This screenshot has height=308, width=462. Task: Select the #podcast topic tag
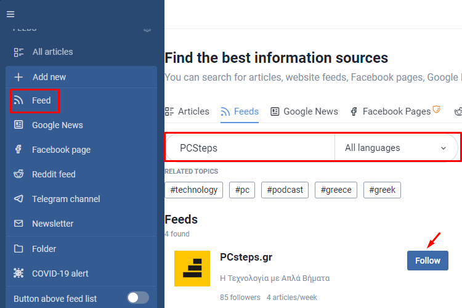point(285,190)
